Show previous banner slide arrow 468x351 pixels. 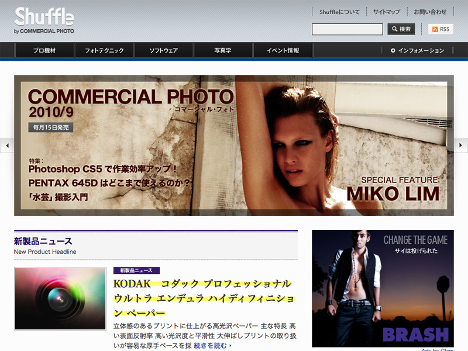coord(7,146)
